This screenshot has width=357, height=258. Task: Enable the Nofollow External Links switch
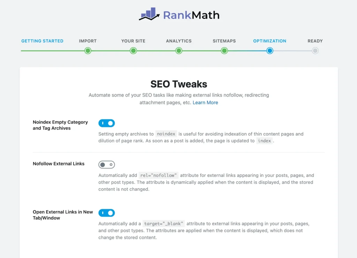tap(106, 164)
